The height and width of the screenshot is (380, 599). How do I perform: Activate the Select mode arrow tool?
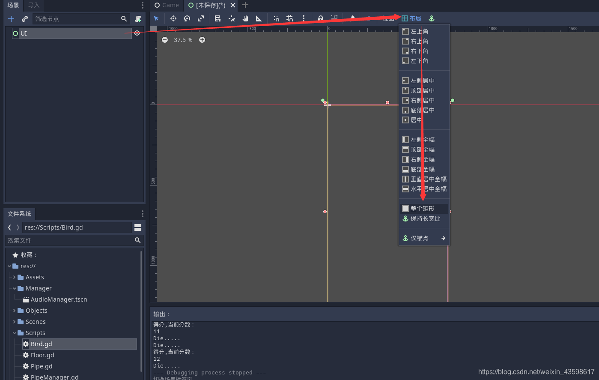[156, 18]
